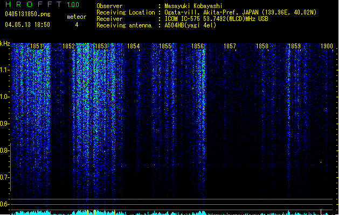Viewport: 339px width, 215px height.
Task: Click the 1854 time marker
Action: [134, 46]
